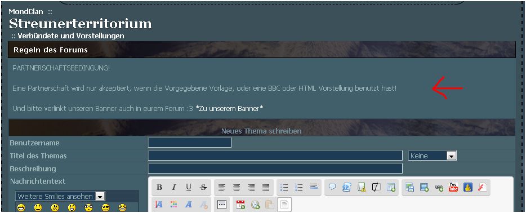Insert a YouTube video

453,188
